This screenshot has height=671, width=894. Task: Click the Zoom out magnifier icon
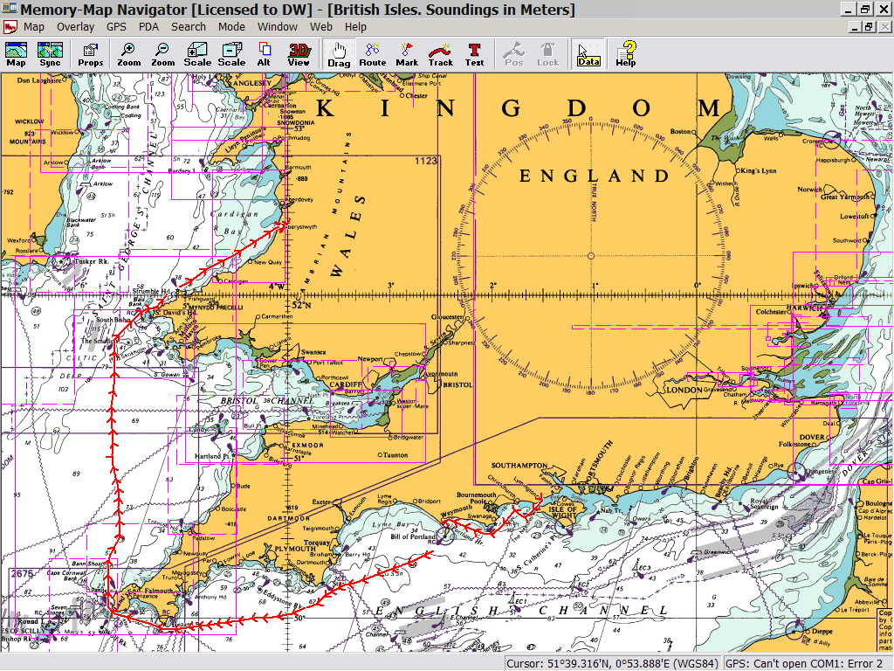[163, 54]
